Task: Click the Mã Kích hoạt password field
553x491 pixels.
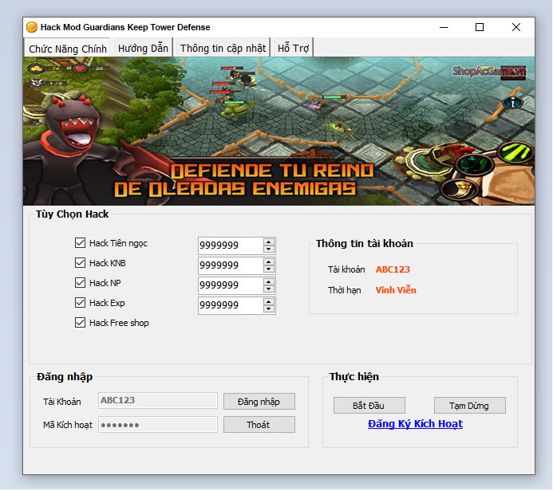Action: pos(158,424)
